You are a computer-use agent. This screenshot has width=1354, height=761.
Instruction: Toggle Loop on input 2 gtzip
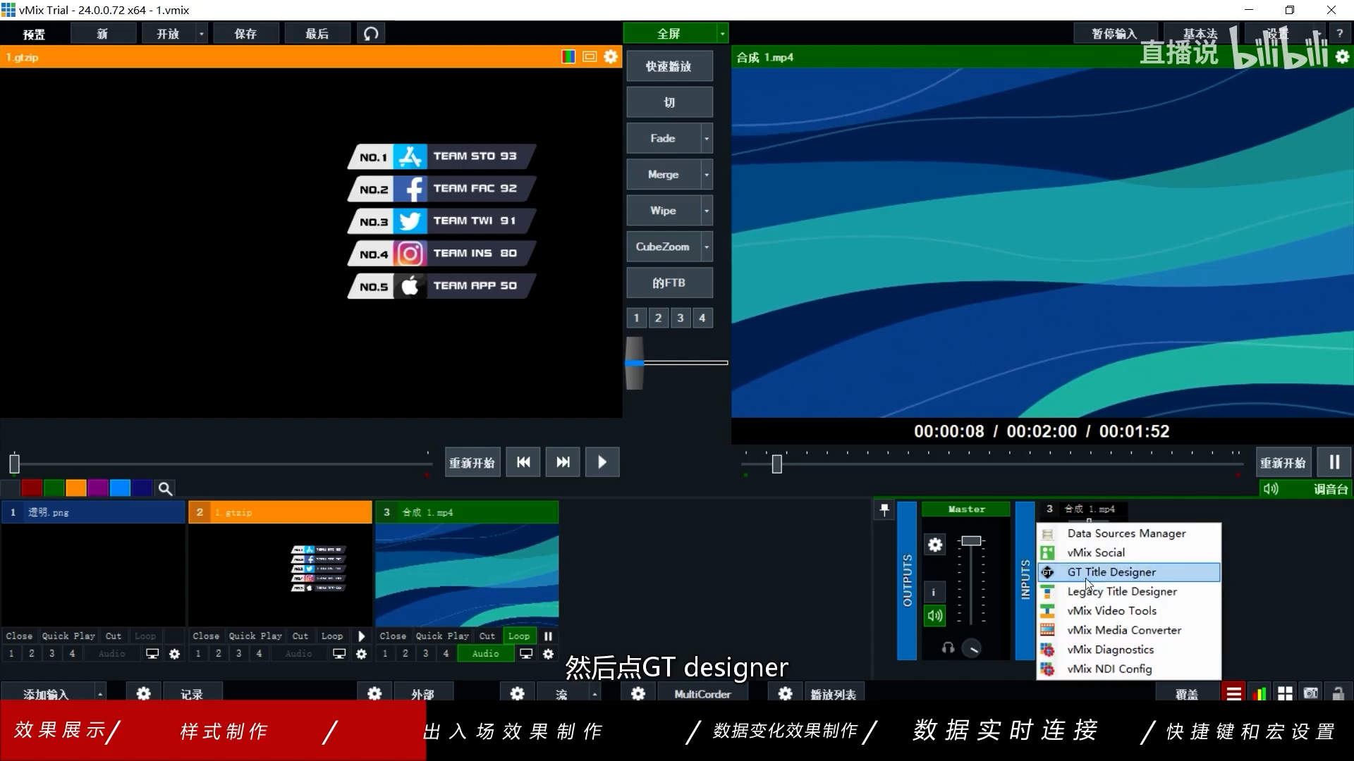(331, 636)
